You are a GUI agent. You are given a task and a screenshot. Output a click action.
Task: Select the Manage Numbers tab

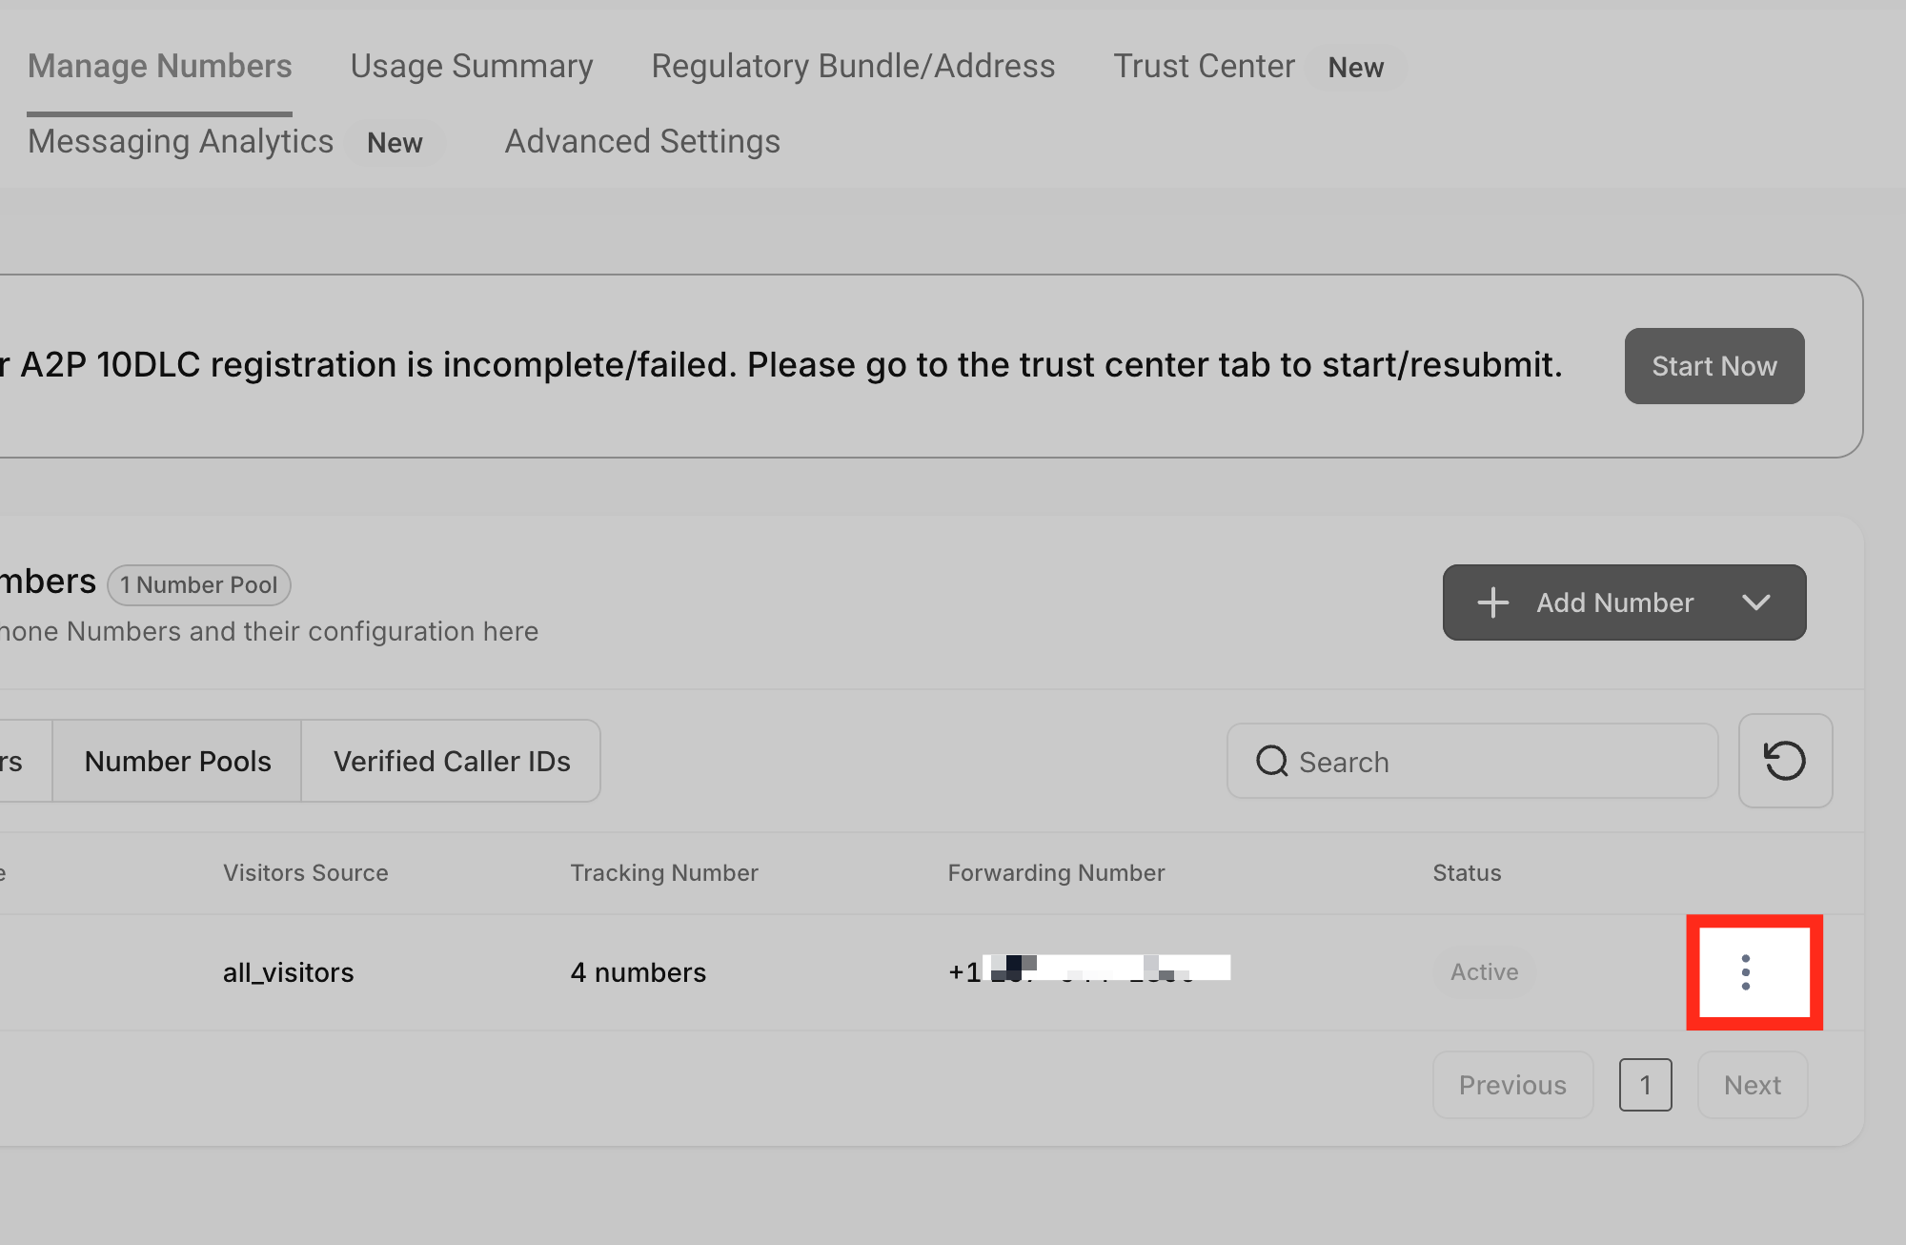[x=160, y=66]
